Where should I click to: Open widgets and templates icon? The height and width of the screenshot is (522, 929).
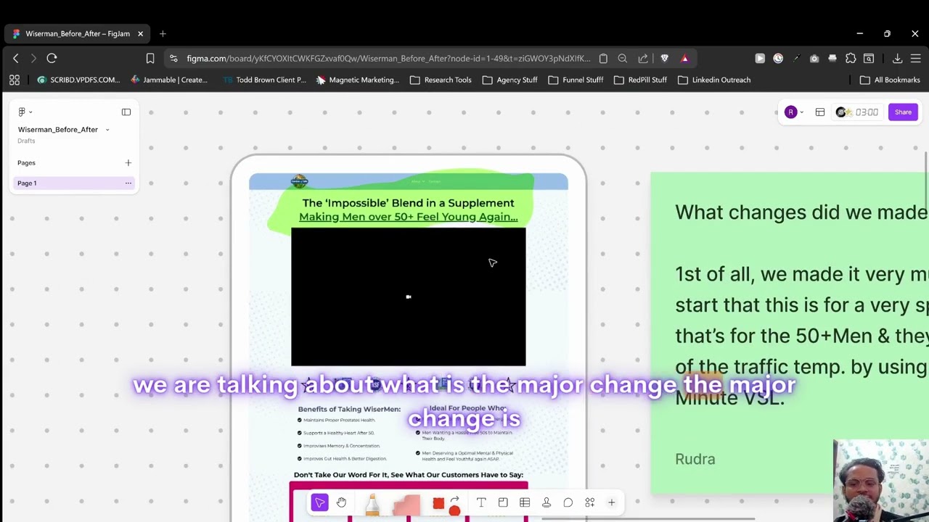[x=590, y=502]
